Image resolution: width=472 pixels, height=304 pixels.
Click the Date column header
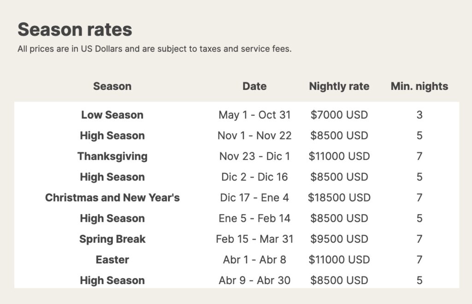[x=254, y=86]
